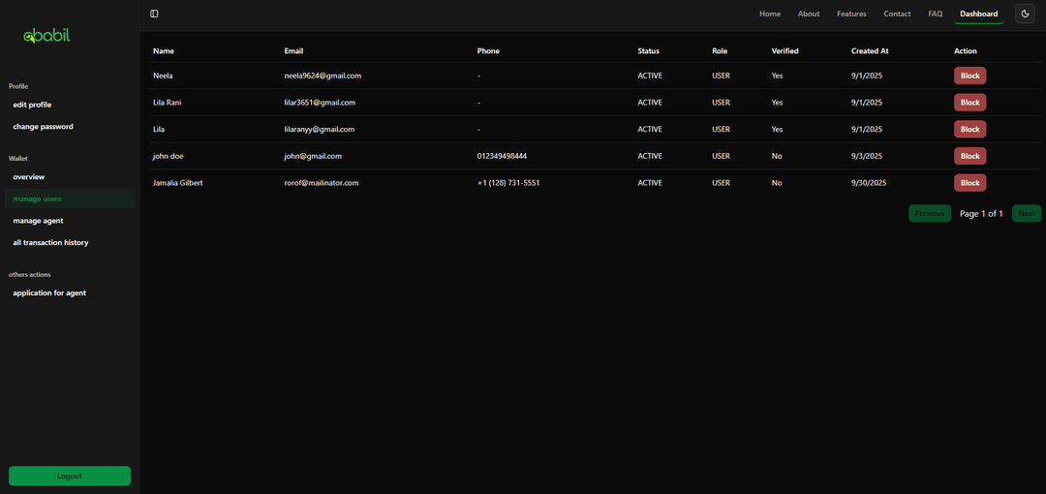Switch theme with the moon icon
1046x494 pixels.
click(x=1025, y=14)
